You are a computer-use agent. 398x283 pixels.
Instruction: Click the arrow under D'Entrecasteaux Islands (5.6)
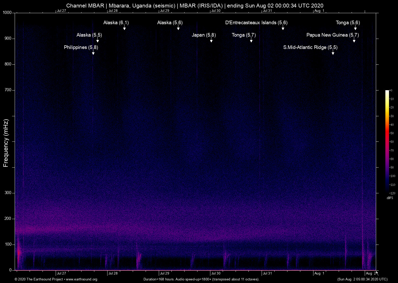(283, 28)
